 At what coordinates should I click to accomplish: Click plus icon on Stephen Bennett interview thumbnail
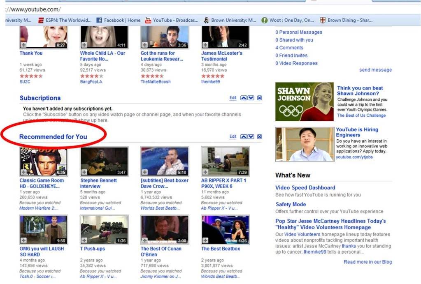[x=84, y=172]
